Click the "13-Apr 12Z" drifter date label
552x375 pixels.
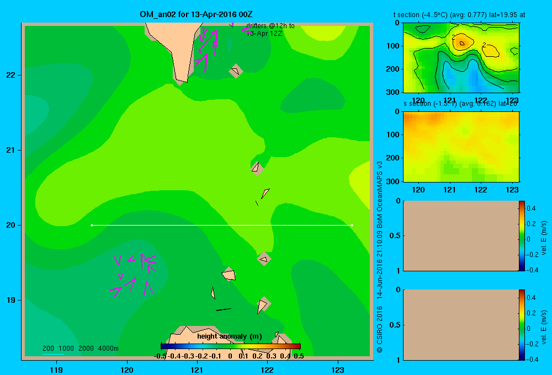(264, 34)
